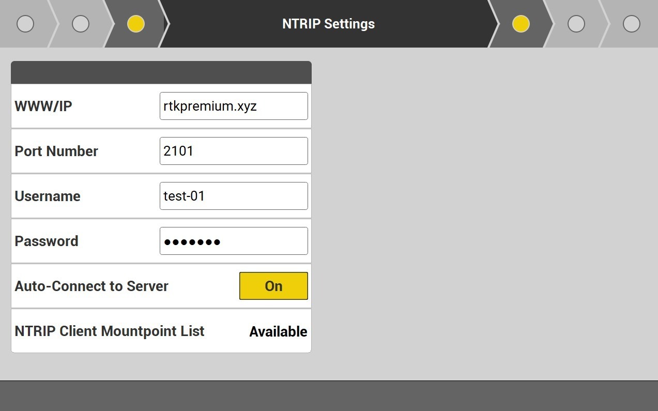Select the yellow step indicator right of the title
Viewport: 658px width, 411px height.
521,24
